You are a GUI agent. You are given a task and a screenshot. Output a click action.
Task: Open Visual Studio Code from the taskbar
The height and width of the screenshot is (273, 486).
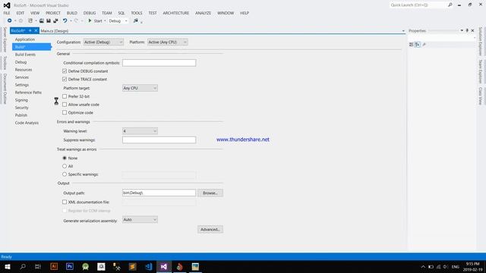point(149,266)
